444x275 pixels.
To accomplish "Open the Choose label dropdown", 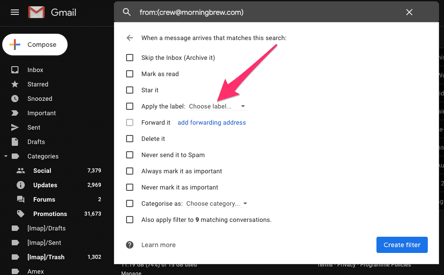I will coord(217,106).
